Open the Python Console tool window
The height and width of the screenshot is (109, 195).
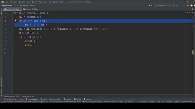pos(55,99)
